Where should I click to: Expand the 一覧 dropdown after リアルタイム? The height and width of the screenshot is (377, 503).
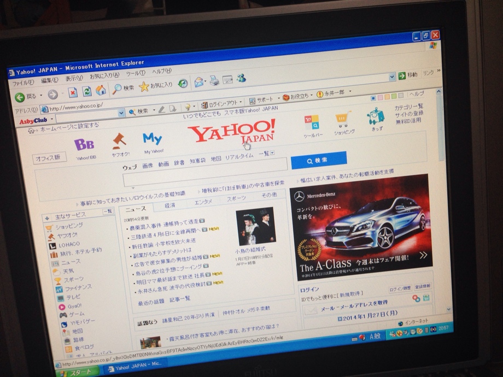272,152
